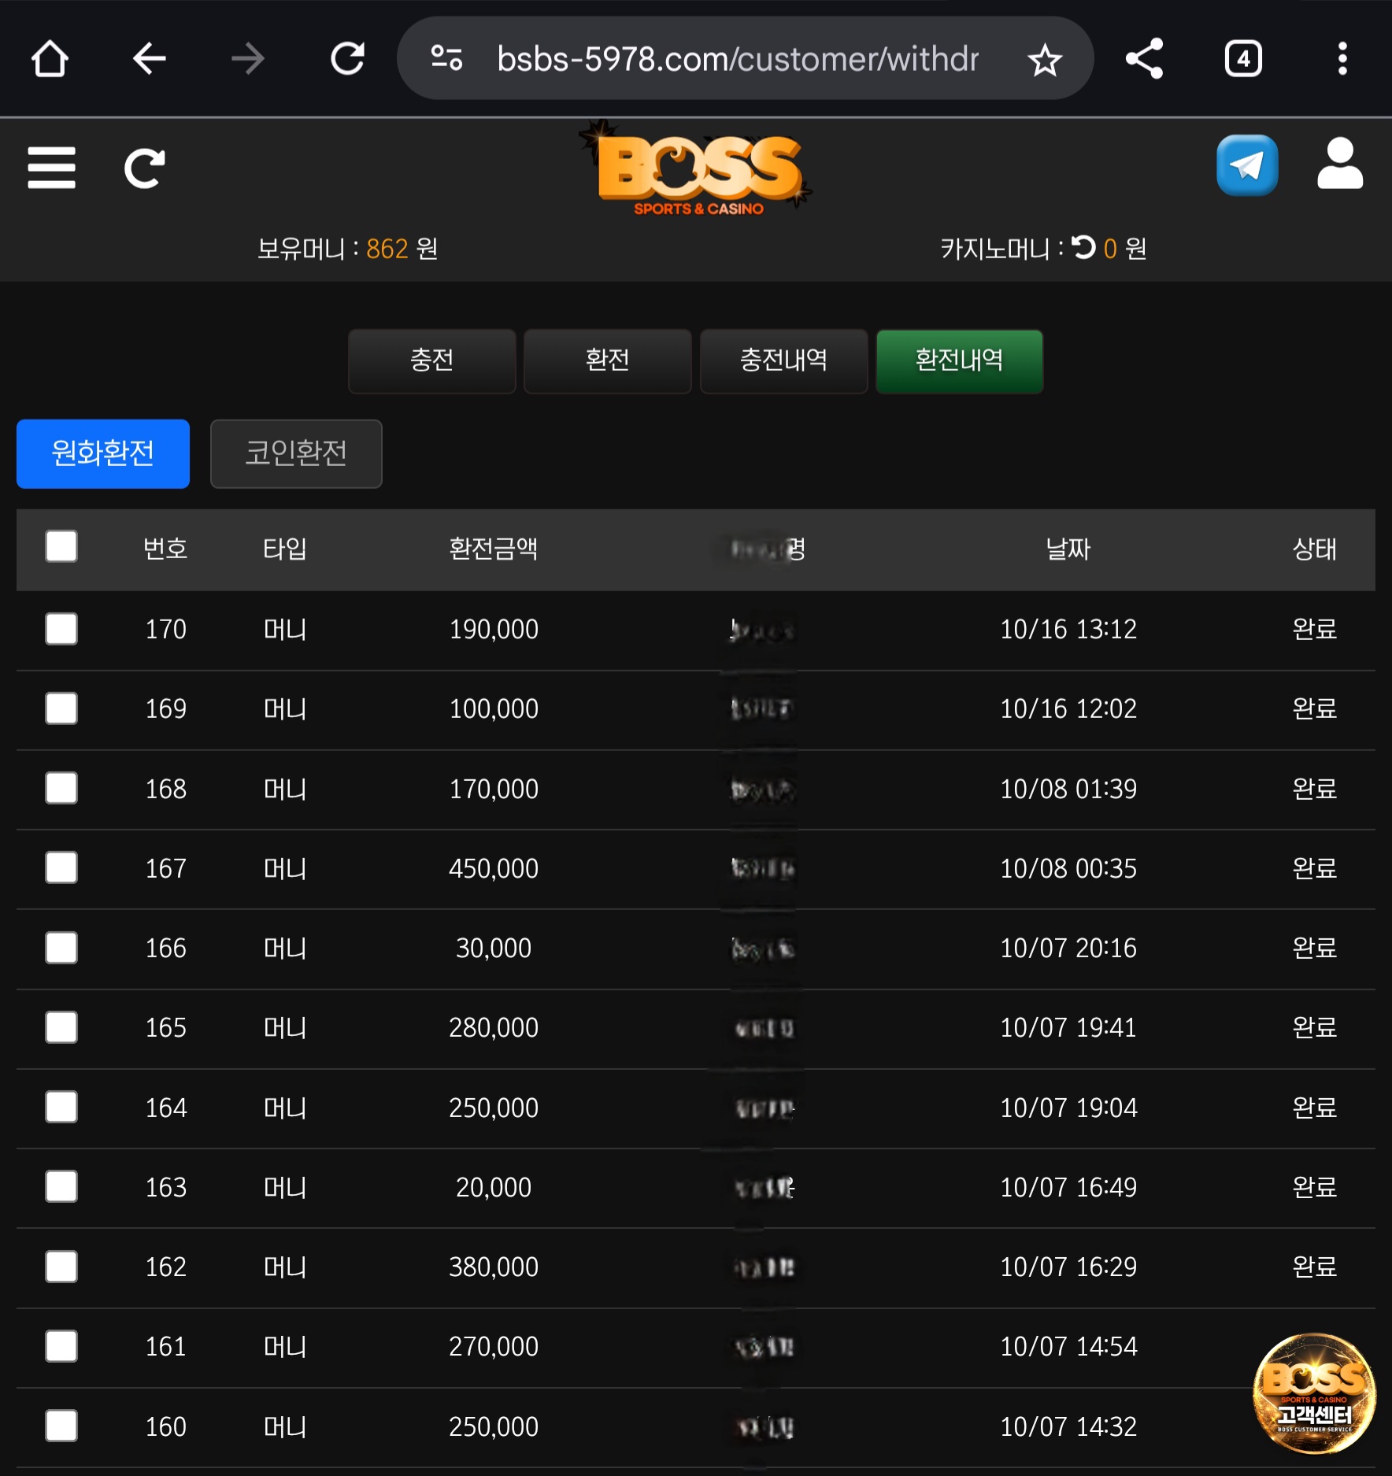Screen dimensions: 1392x1476
Task: Select the 코인환전 button
Action: (296, 453)
